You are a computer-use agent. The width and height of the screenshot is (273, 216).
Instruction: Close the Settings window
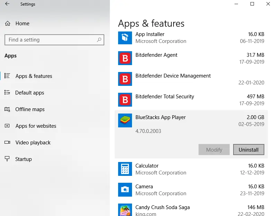point(268,4)
